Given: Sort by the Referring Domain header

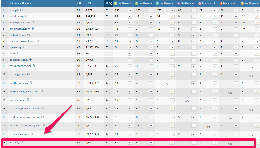Looking at the screenshot, I should click(x=20, y=3).
